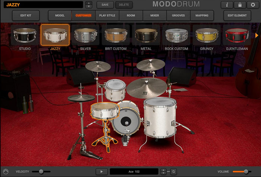Switch to the Mixer tab
The image size is (261, 177).
(x=154, y=16)
